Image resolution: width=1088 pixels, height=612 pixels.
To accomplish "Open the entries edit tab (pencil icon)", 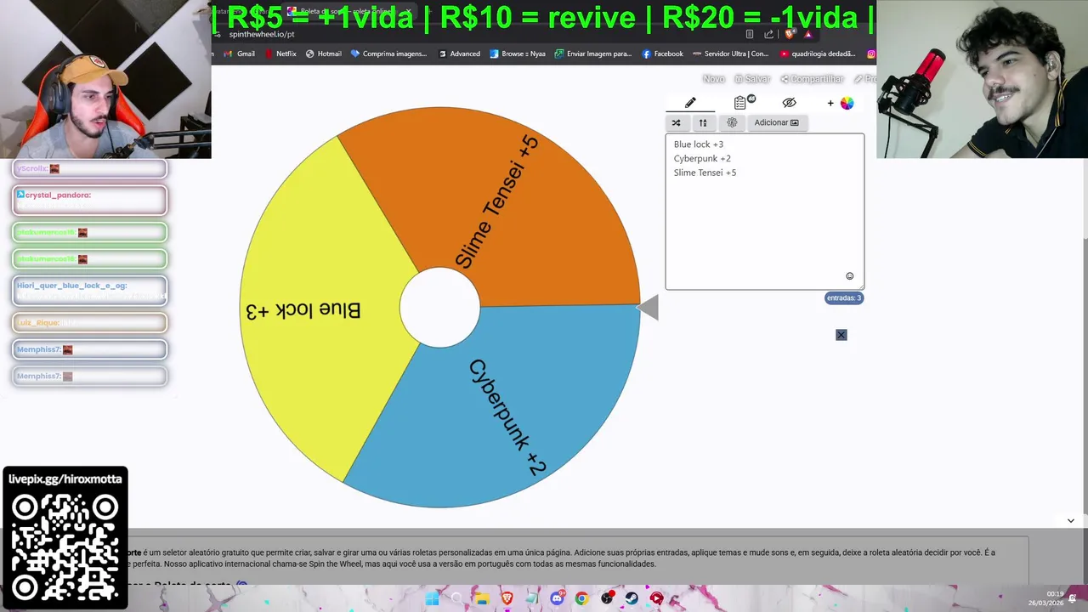I will pos(690,103).
